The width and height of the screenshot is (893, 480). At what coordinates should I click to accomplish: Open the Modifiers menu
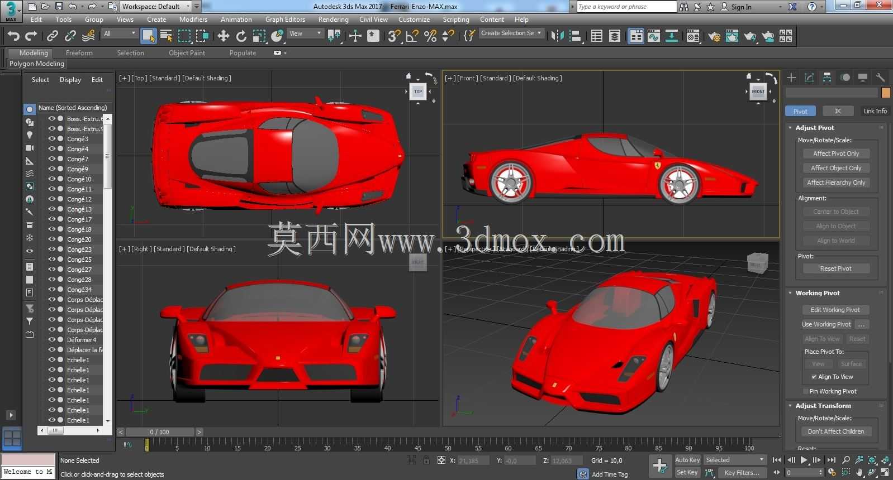(193, 19)
